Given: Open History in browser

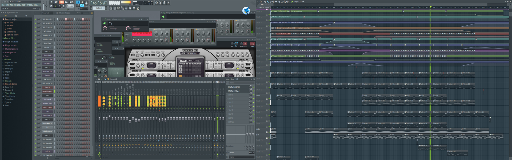Looking at the screenshot, I should [x=10, y=22].
